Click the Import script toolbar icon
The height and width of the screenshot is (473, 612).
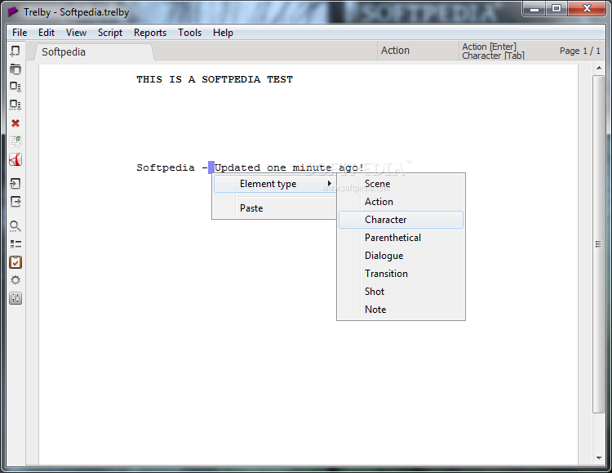click(x=16, y=184)
